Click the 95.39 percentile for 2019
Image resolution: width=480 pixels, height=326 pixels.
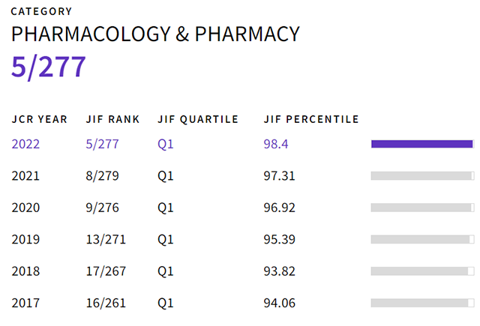tap(280, 239)
